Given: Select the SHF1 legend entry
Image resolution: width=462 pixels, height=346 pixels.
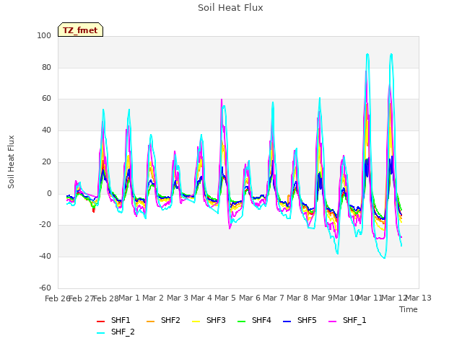Looking at the screenshot, I should pos(113,320).
